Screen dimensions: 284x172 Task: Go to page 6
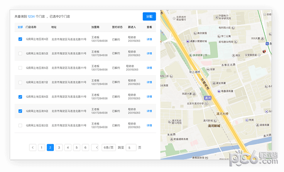click(x=85, y=147)
